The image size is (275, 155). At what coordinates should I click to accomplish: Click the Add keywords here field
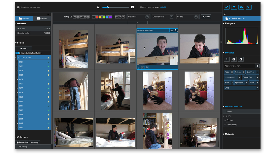pyautogui.click(x=240, y=66)
